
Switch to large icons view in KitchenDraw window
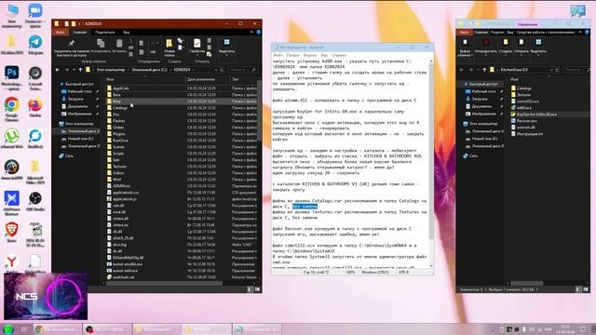point(586,289)
